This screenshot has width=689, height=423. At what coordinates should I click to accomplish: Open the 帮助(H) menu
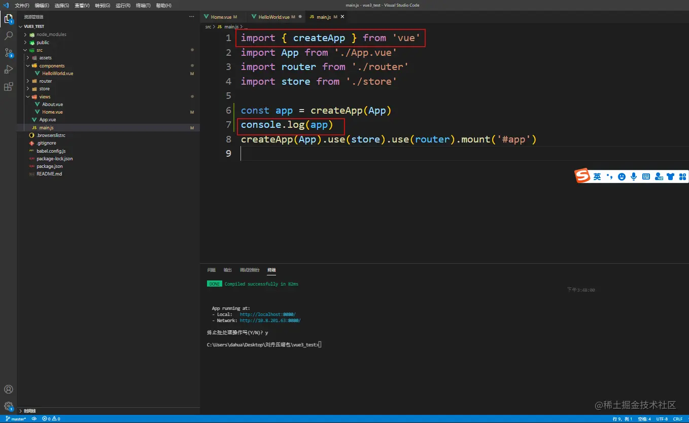pyautogui.click(x=163, y=6)
